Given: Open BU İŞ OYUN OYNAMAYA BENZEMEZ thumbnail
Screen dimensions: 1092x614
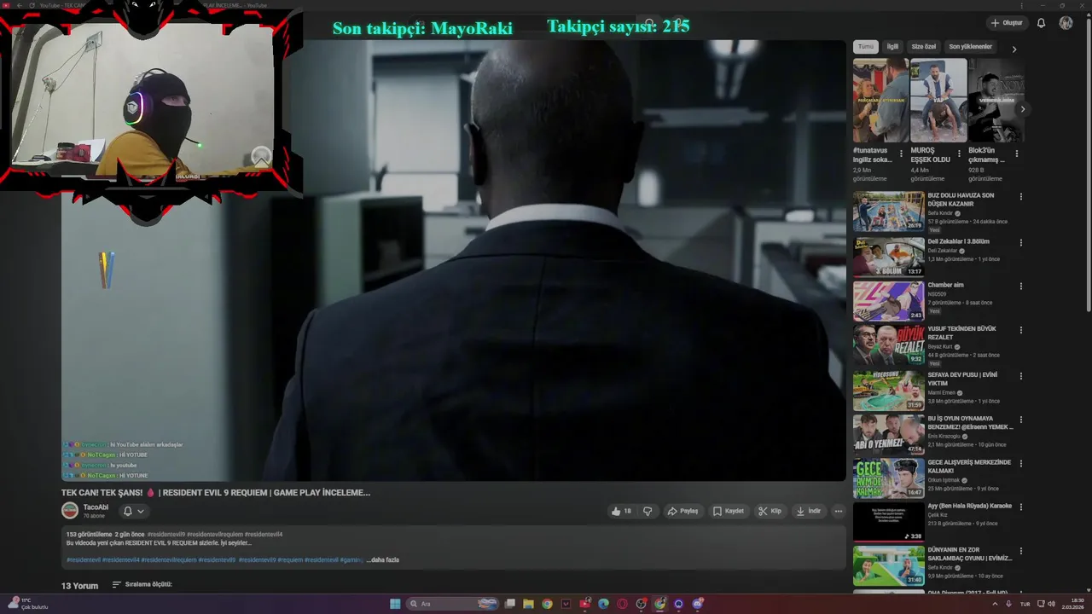Looking at the screenshot, I should tap(889, 435).
